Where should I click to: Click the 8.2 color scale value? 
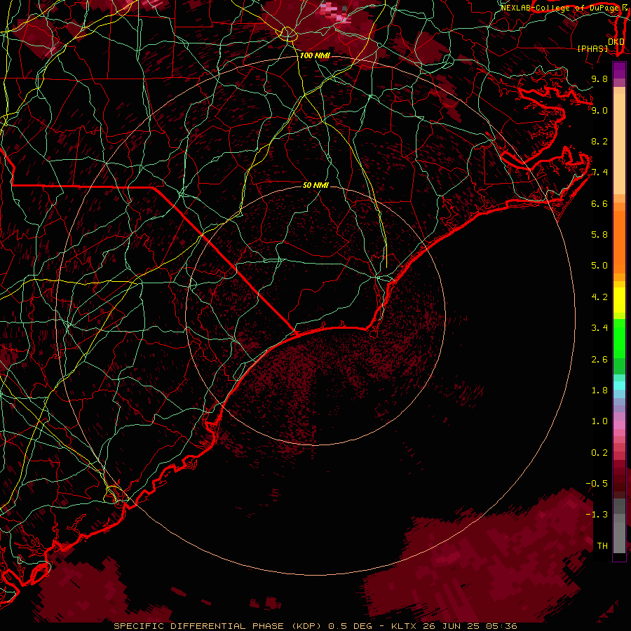599,141
